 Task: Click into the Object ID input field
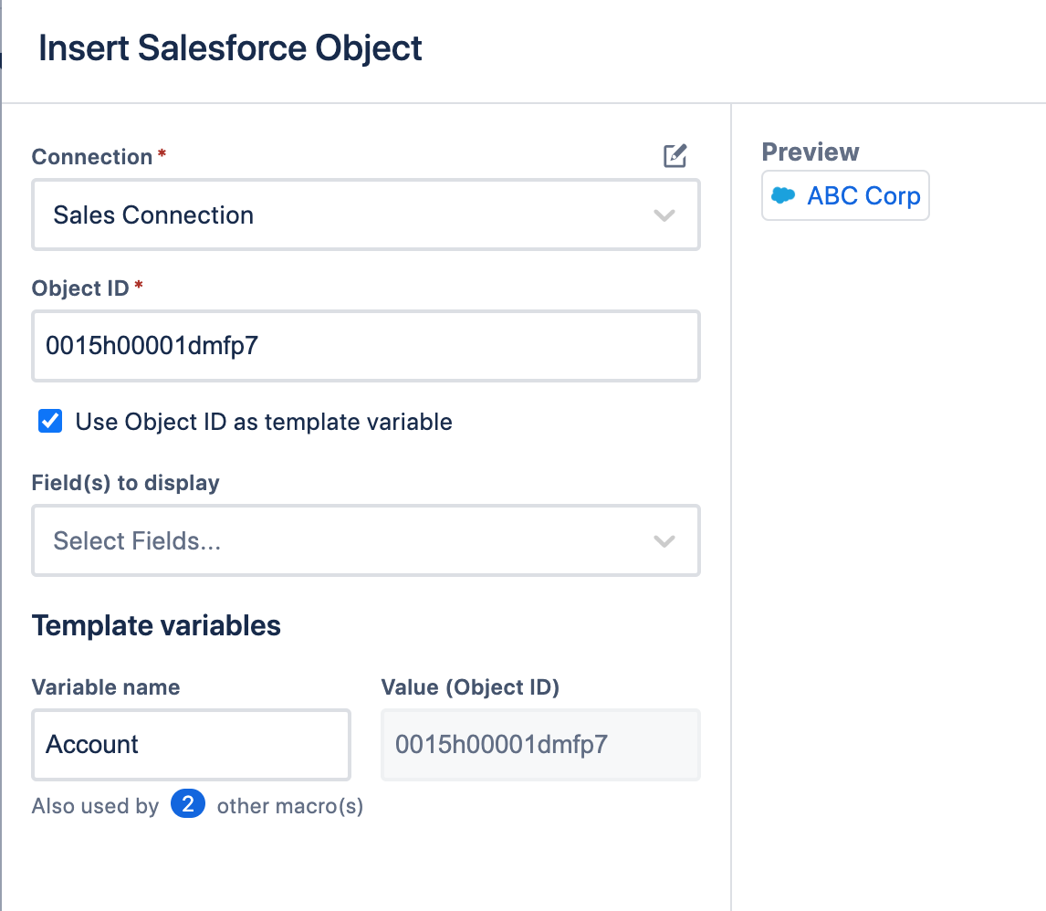click(x=365, y=346)
